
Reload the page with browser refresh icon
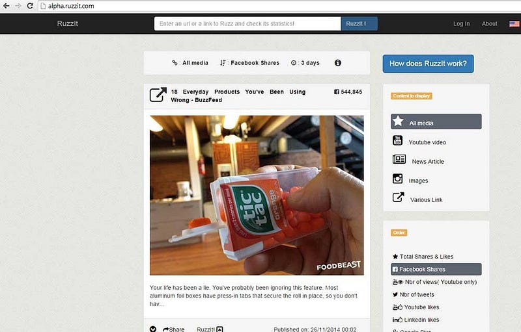coord(30,6)
